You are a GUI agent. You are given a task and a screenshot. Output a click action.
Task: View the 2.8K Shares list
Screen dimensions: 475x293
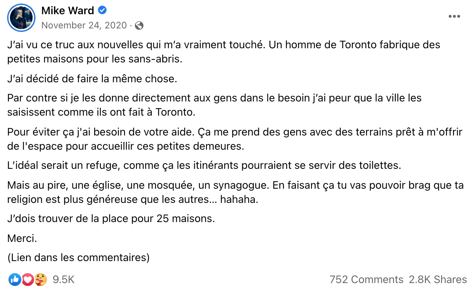coord(438,280)
